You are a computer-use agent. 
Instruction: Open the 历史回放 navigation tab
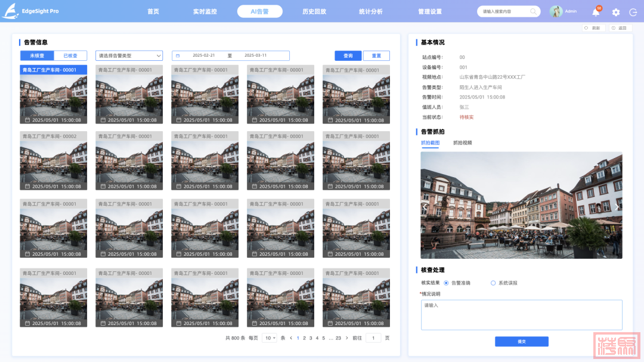(x=314, y=11)
